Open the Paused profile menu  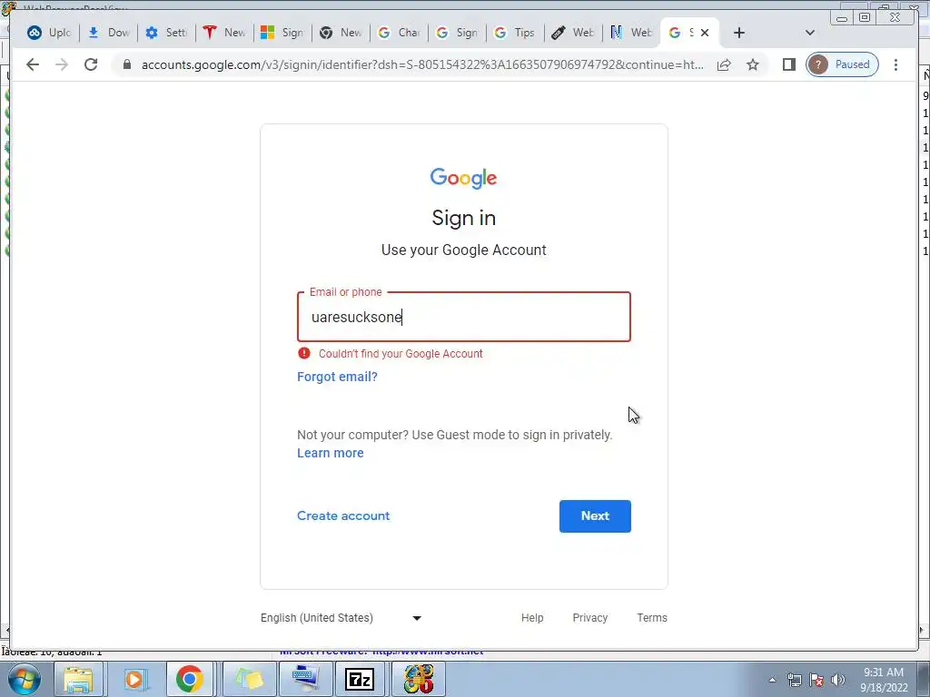point(842,64)
